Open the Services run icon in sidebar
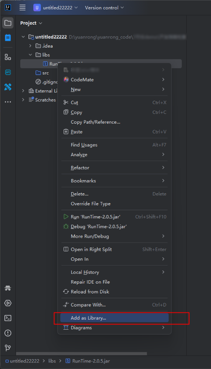The image size is (211, 369). (x=8, y=303)
